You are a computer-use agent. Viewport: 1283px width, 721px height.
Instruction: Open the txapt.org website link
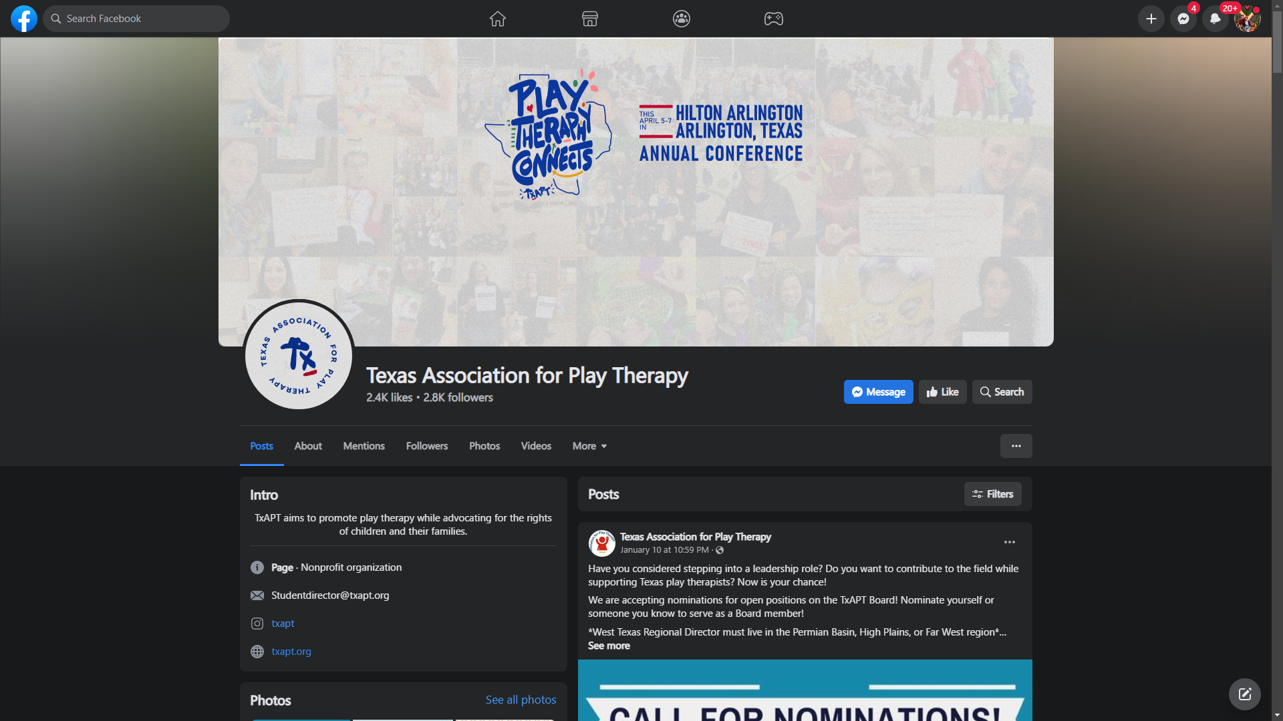click(x=291, y=652)
